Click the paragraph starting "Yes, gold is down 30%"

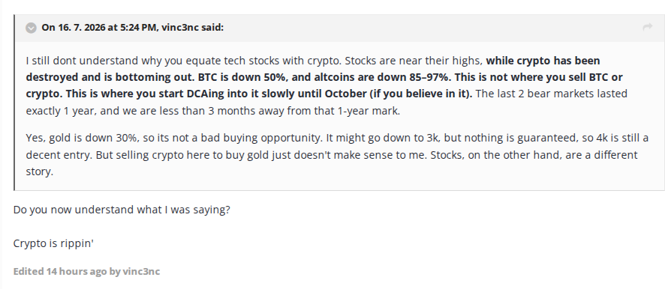pyautogui.click(x=337, y=155)
